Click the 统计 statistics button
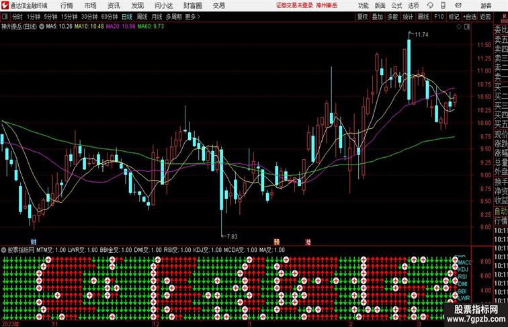 (408, 17)
